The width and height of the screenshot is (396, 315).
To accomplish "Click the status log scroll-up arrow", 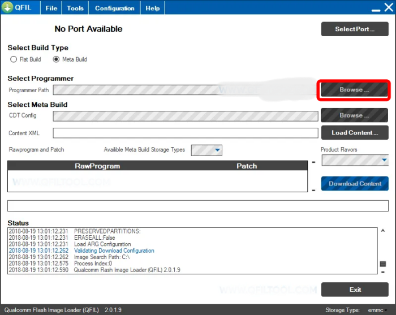I will tap(383, 230).
